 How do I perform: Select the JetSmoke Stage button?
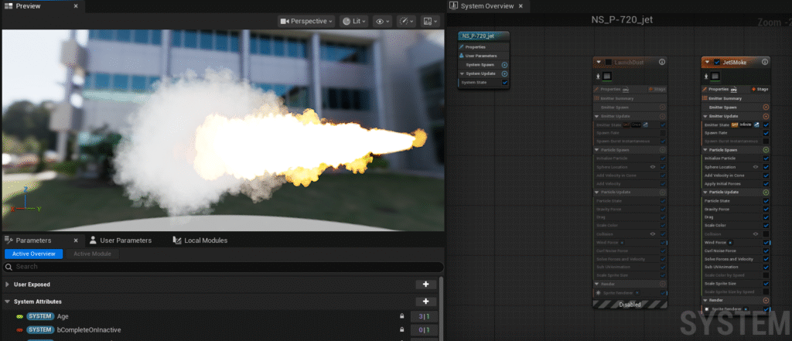tap(760, 90)
